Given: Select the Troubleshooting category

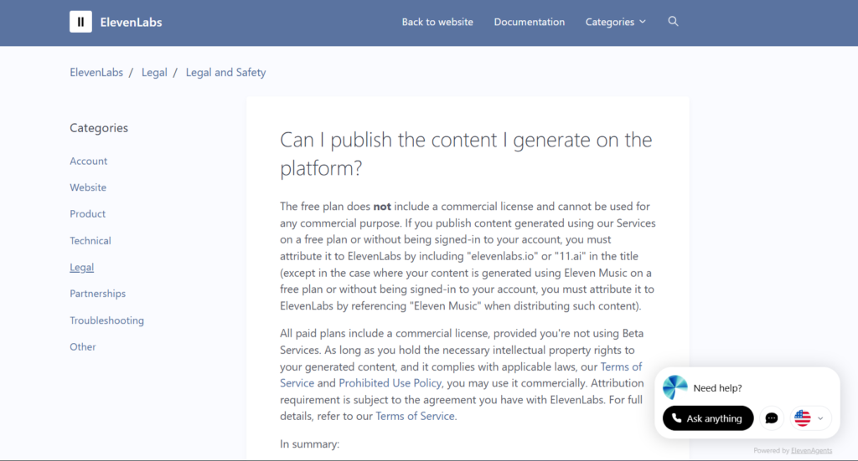Looking at the screenshot, I should pos(106,320).
